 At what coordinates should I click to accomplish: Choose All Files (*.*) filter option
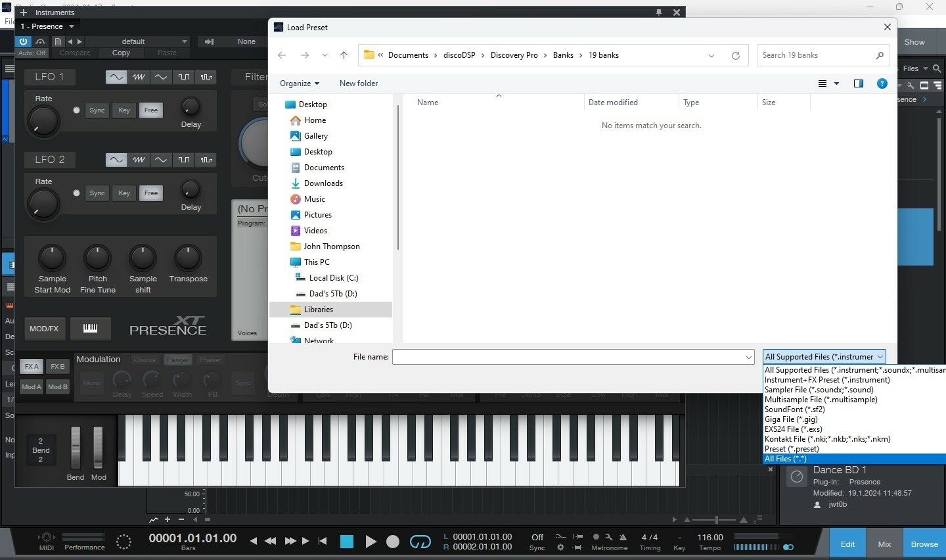854,459
